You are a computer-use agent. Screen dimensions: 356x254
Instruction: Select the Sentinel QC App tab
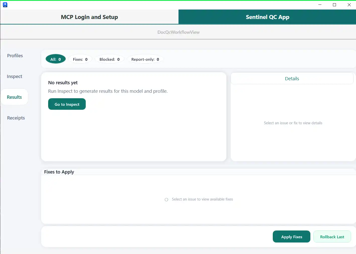click(267, 17)
